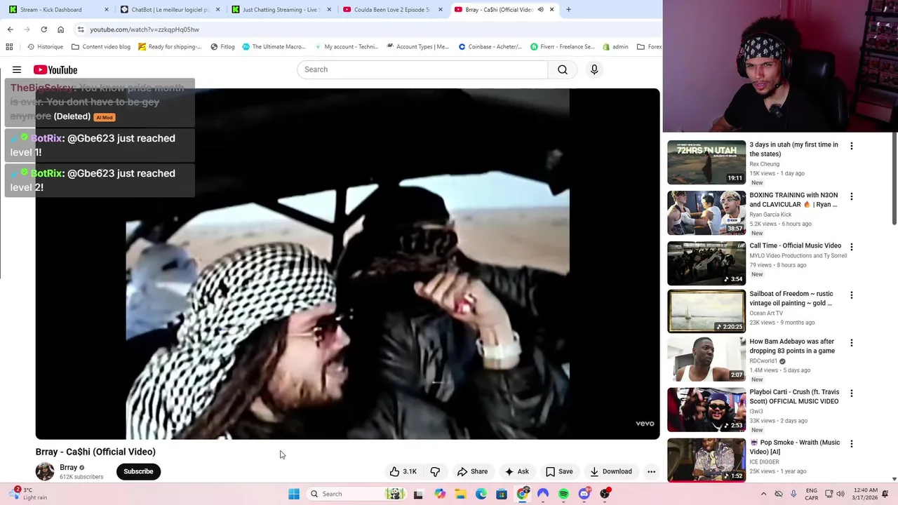Image resolution: width=898 pixels, height=505 pixels.
Task: Open more options for Bam Adebayo video
Action: point(851,343)
